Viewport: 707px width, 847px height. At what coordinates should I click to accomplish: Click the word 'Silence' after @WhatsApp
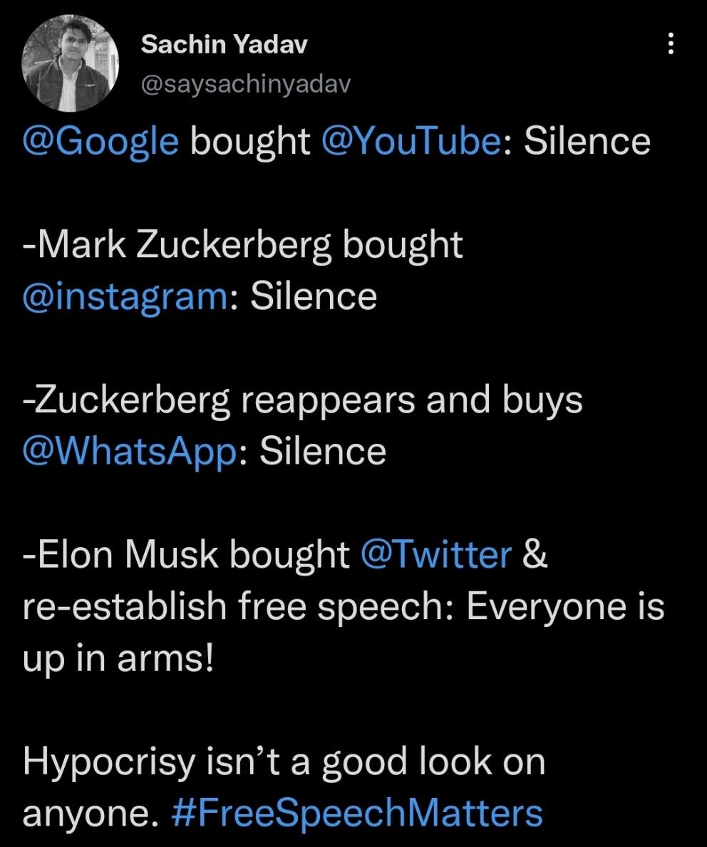tap(323, 452)
